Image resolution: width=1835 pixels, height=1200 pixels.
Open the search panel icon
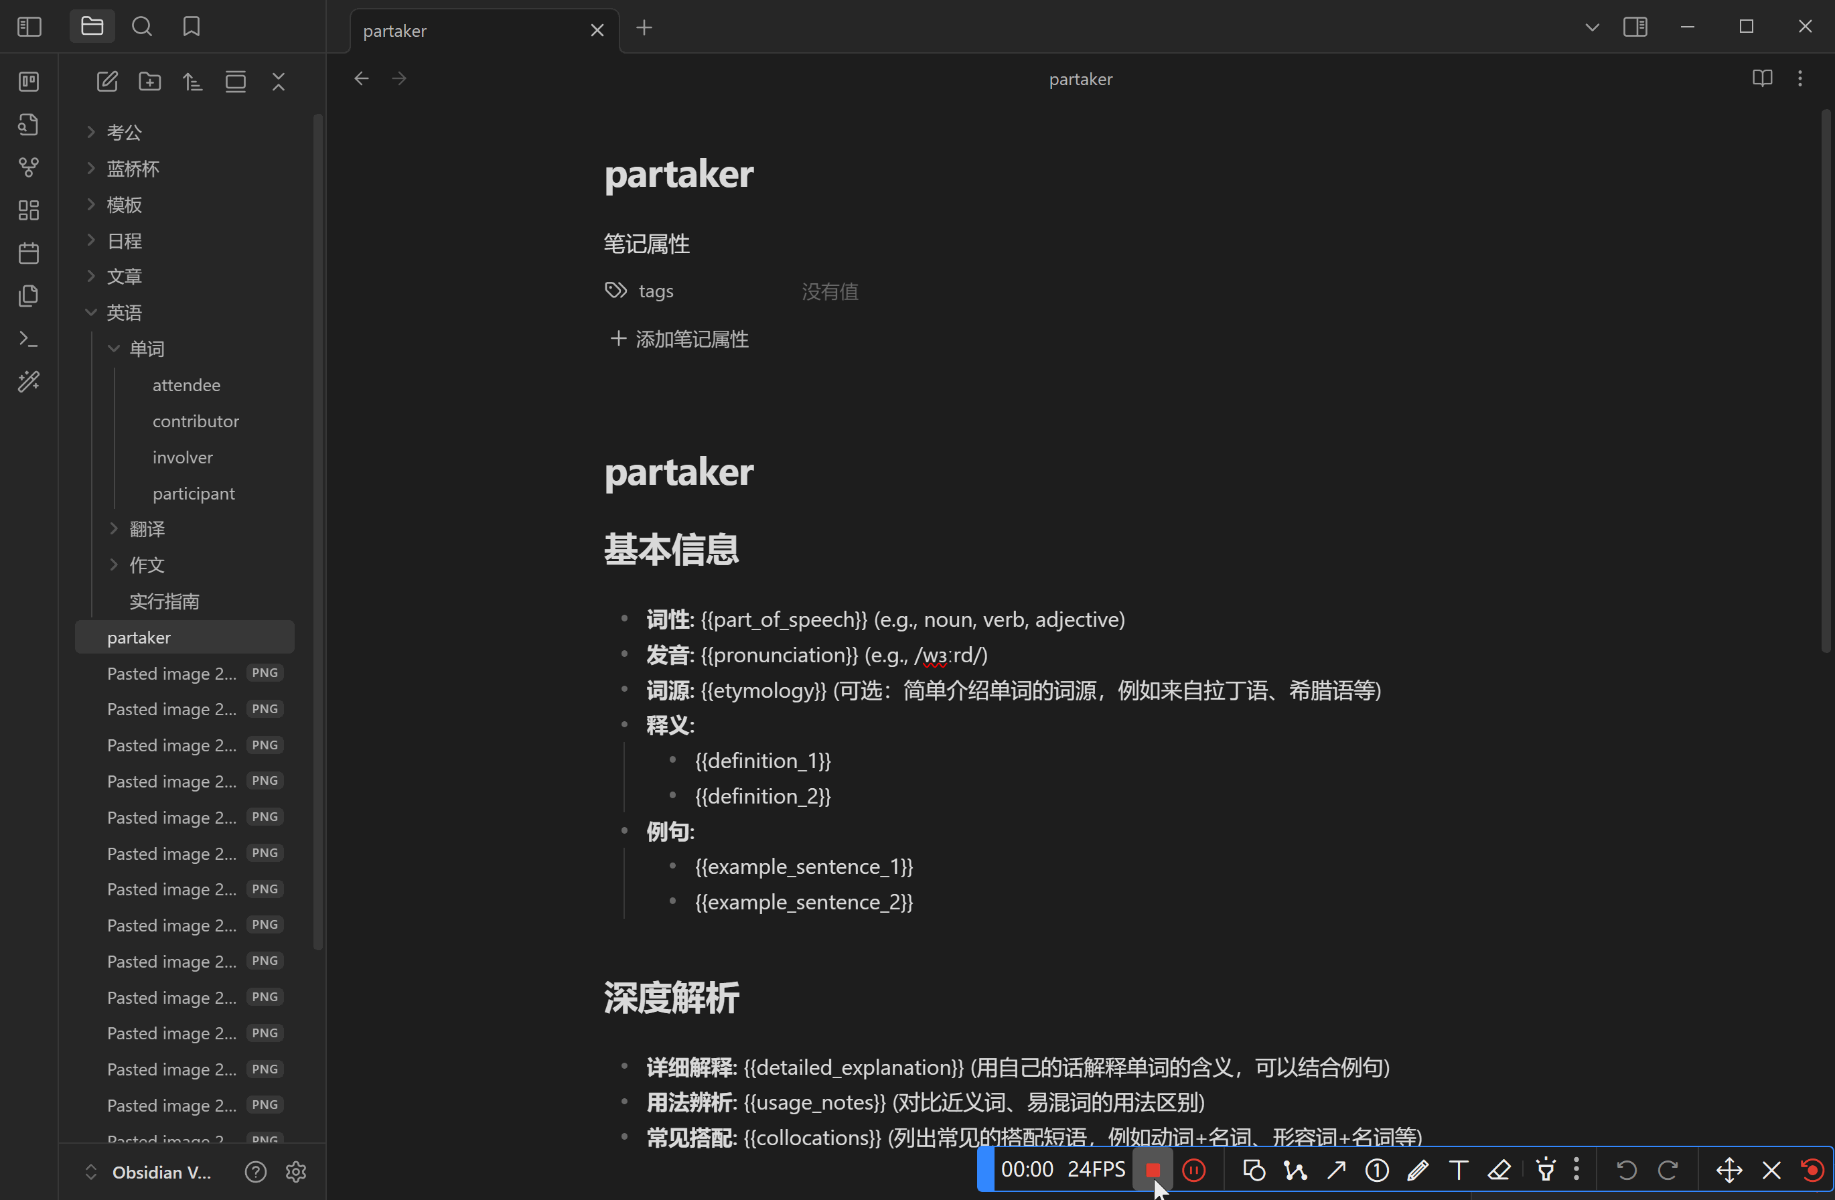(142, 27)
